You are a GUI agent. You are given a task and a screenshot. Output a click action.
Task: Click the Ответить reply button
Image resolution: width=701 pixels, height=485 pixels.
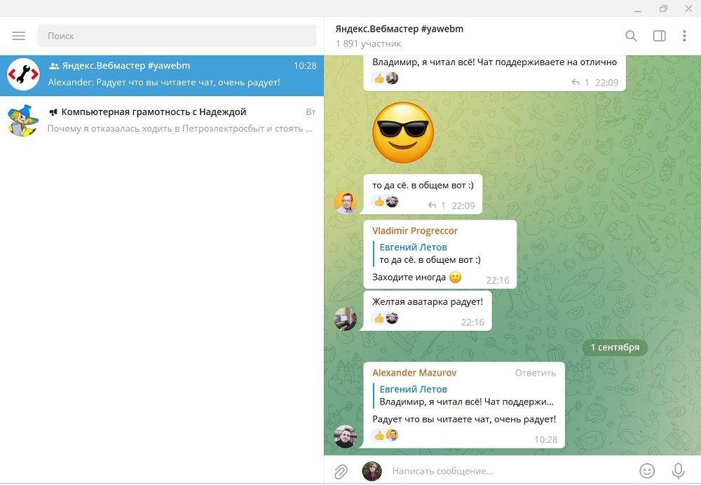click(535, 373)
